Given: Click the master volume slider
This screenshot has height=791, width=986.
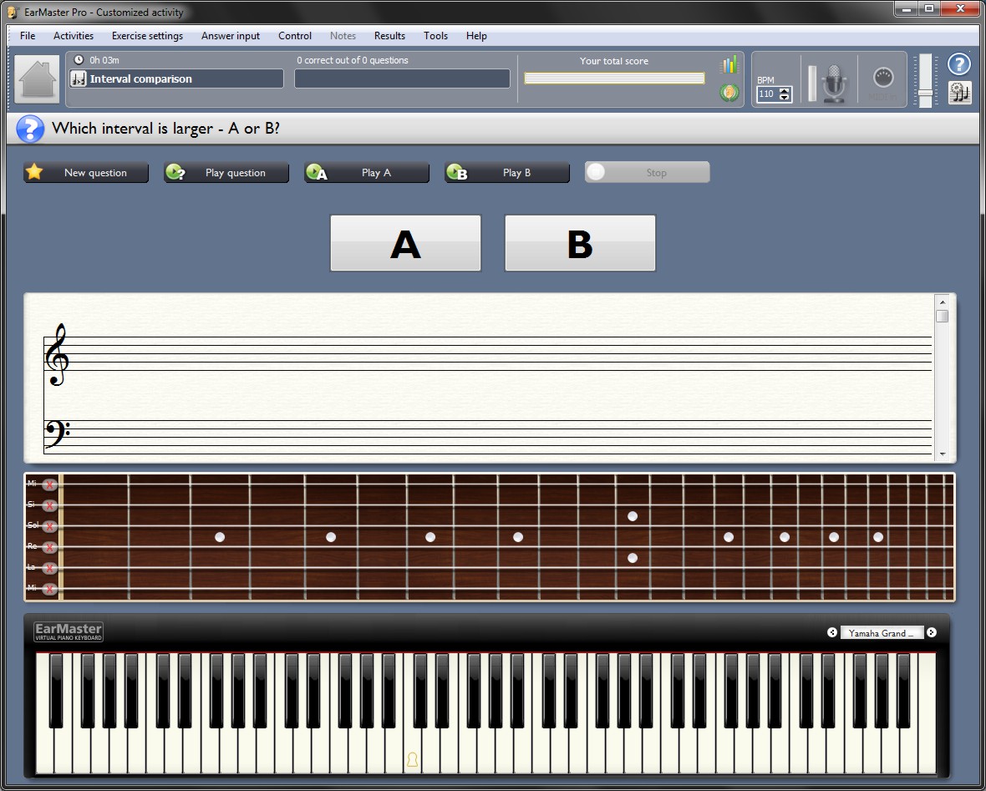Looking at the screenshot, I should [x=925, y=81].
